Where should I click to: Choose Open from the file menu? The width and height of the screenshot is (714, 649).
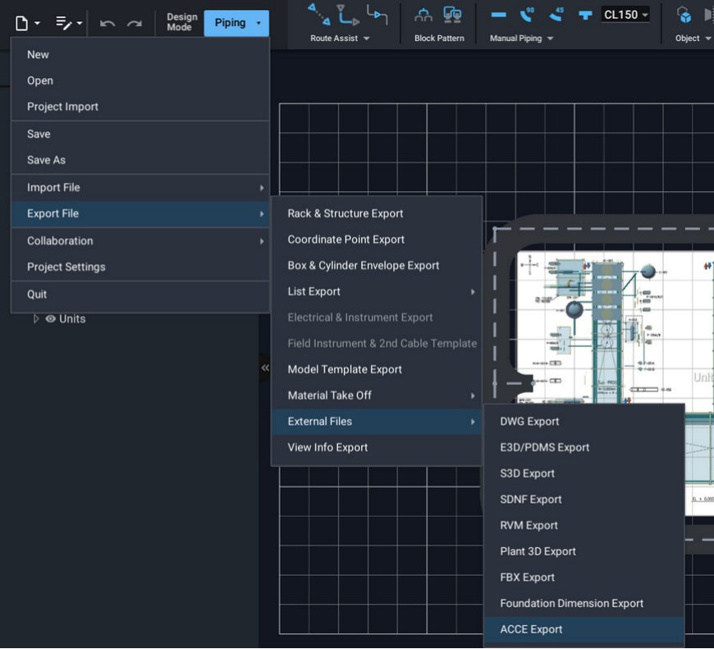click(x=140, y=80)
